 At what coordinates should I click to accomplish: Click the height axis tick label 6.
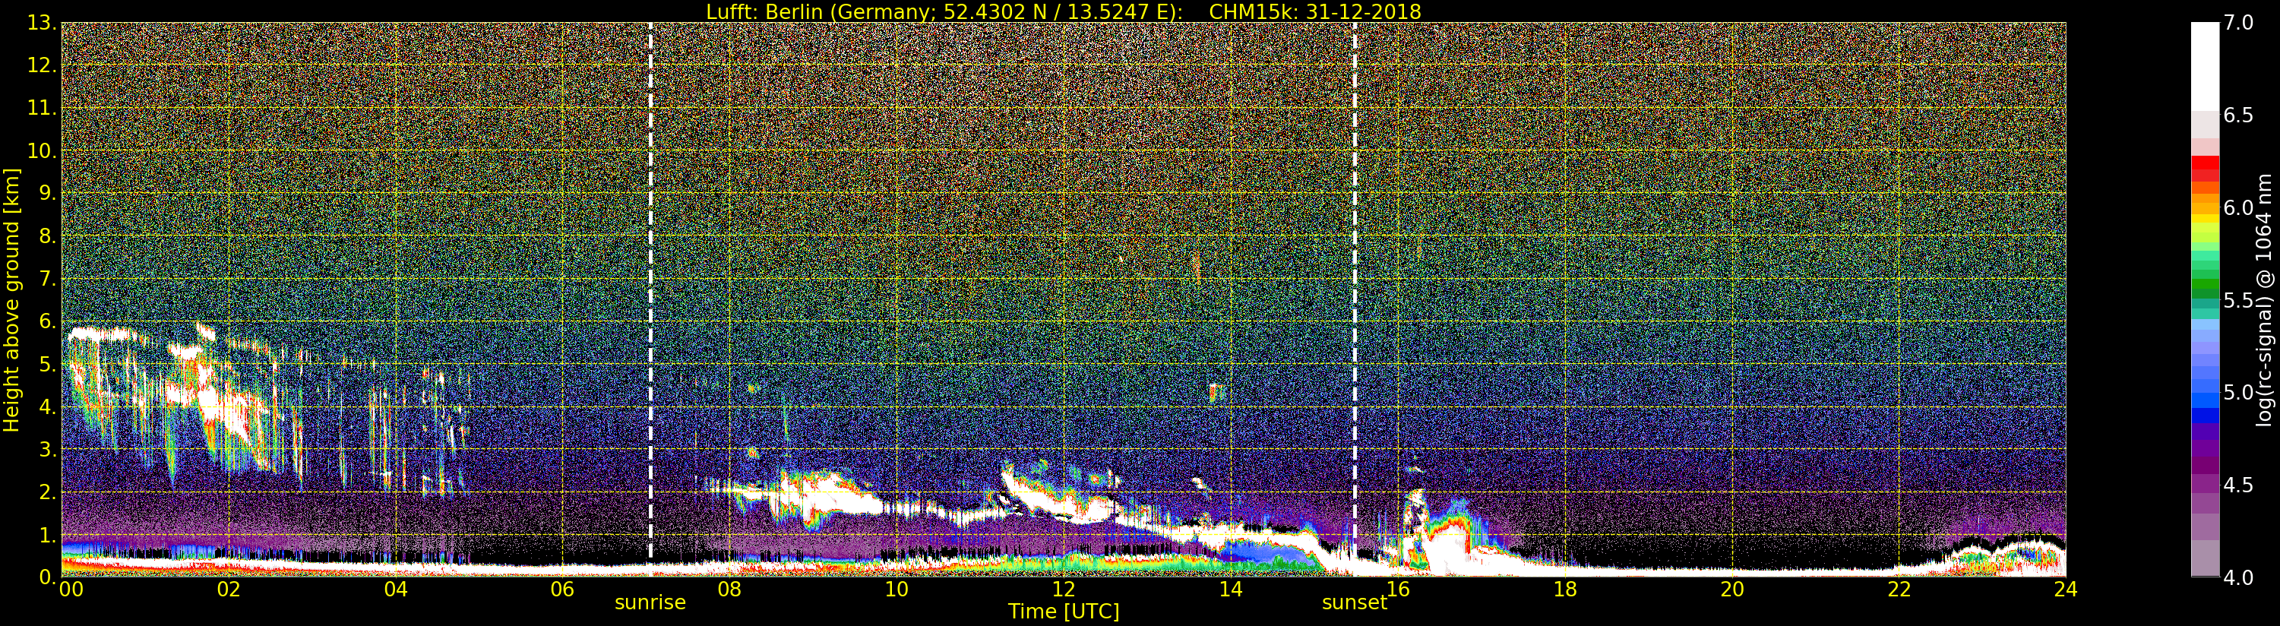pyautogui.click(x=48, y=321)
